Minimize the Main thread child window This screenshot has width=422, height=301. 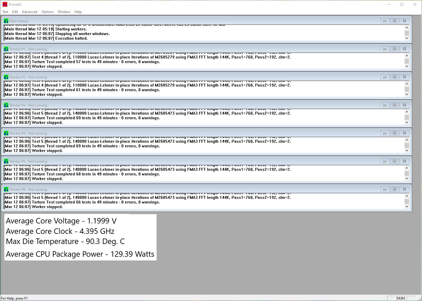[x=385, y=21]
